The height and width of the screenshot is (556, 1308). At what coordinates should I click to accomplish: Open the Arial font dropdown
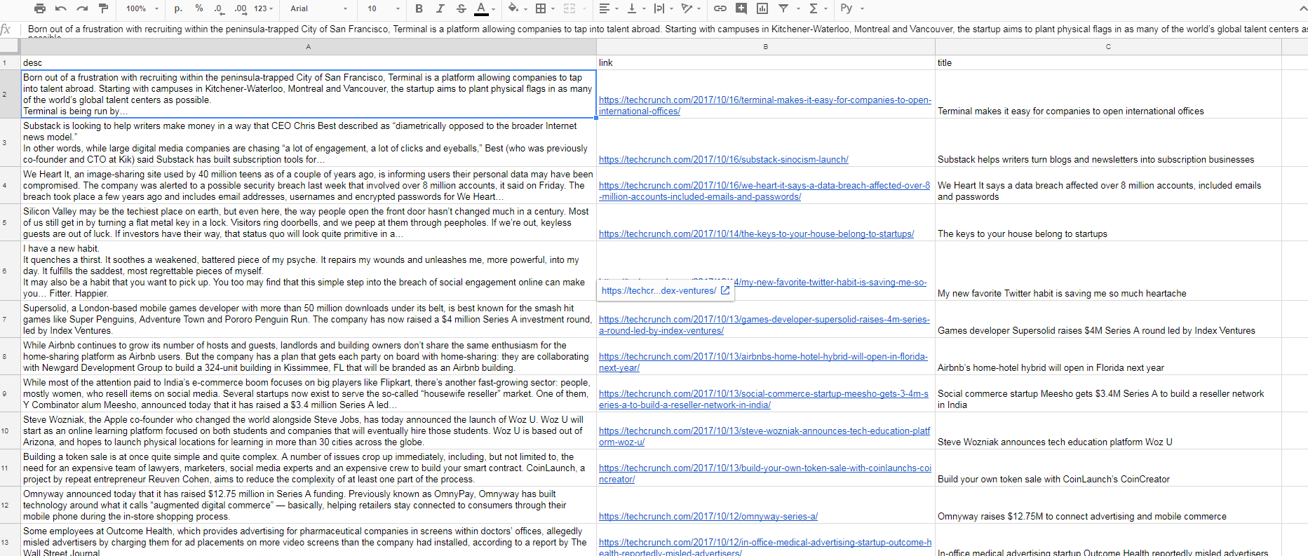coord(319,8)
